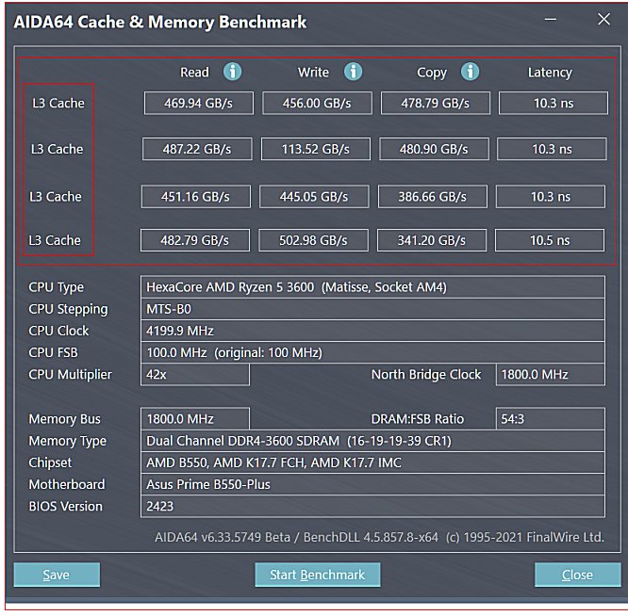Screen dimensions: 628x616
Task: Select the 456.00 GB/s write value
Action: pyautogui.click(x=317, y=104)
